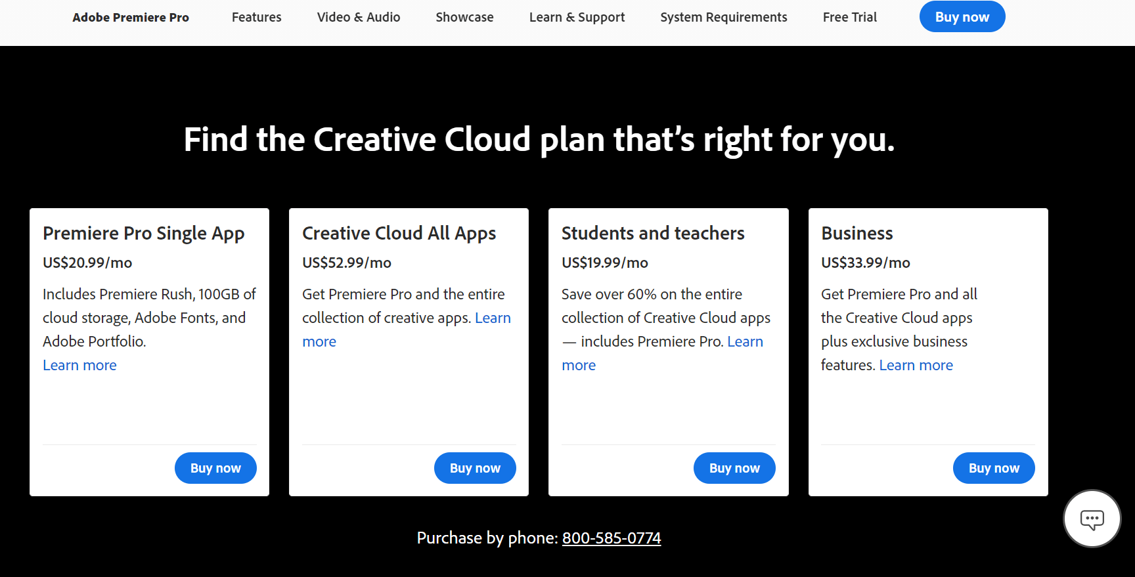Learn more about Premiere Pro Single App
1135x577 pixels.
(79, 365)
